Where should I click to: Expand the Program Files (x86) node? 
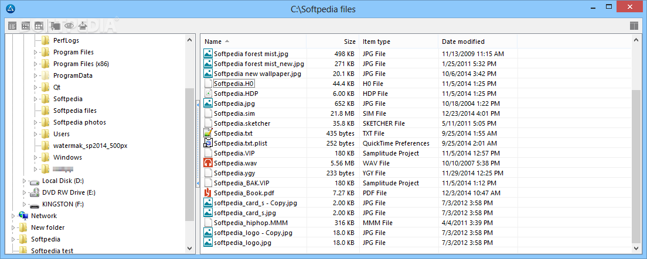click(35, 64)
